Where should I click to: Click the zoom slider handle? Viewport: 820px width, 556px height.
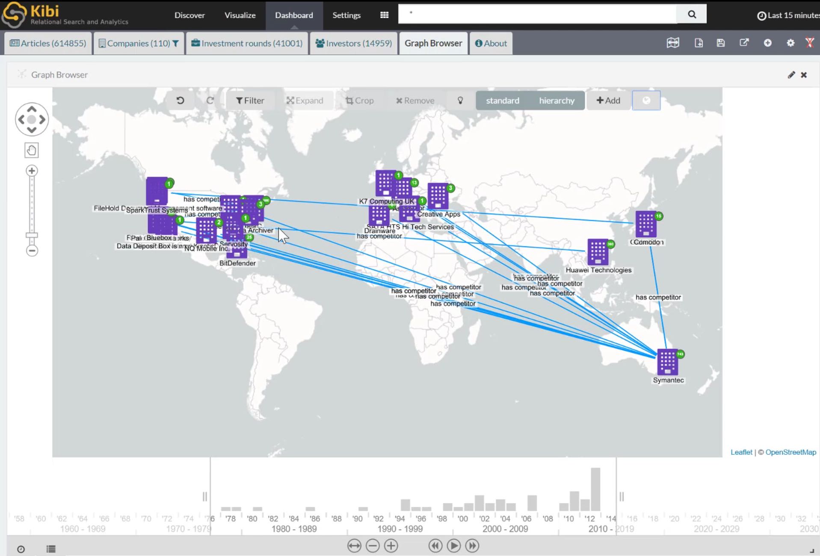(32, 235)
